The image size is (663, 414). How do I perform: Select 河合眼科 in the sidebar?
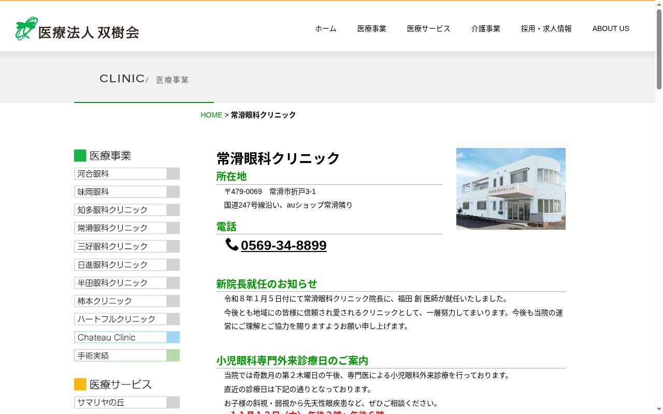pos(127,174)
